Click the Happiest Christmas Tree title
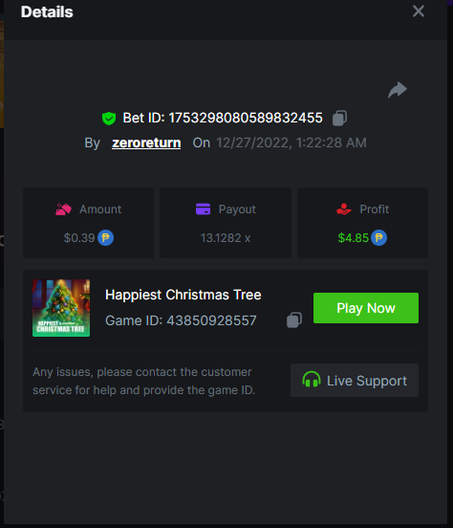 pyautogui.click(x=183, y=295)
